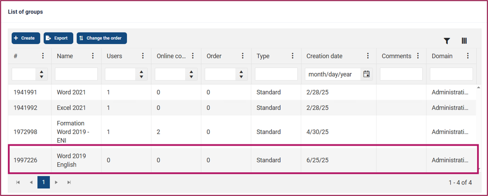Image resolution: width=488 pixels, height=196 pixels.
Task: Click the Online connections filter spinner
Action: 191,74
